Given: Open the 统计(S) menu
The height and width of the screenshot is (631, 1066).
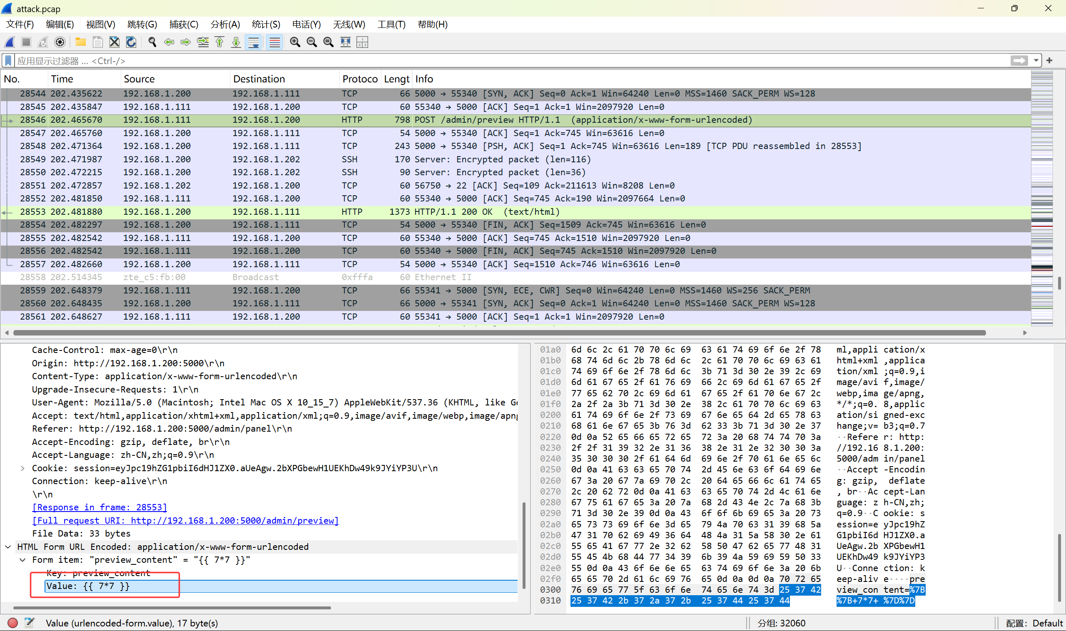Looking at the screenshot, I should [x=266, y=24].
